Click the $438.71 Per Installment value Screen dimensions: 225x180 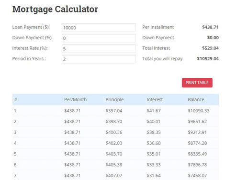pos(210,27)
